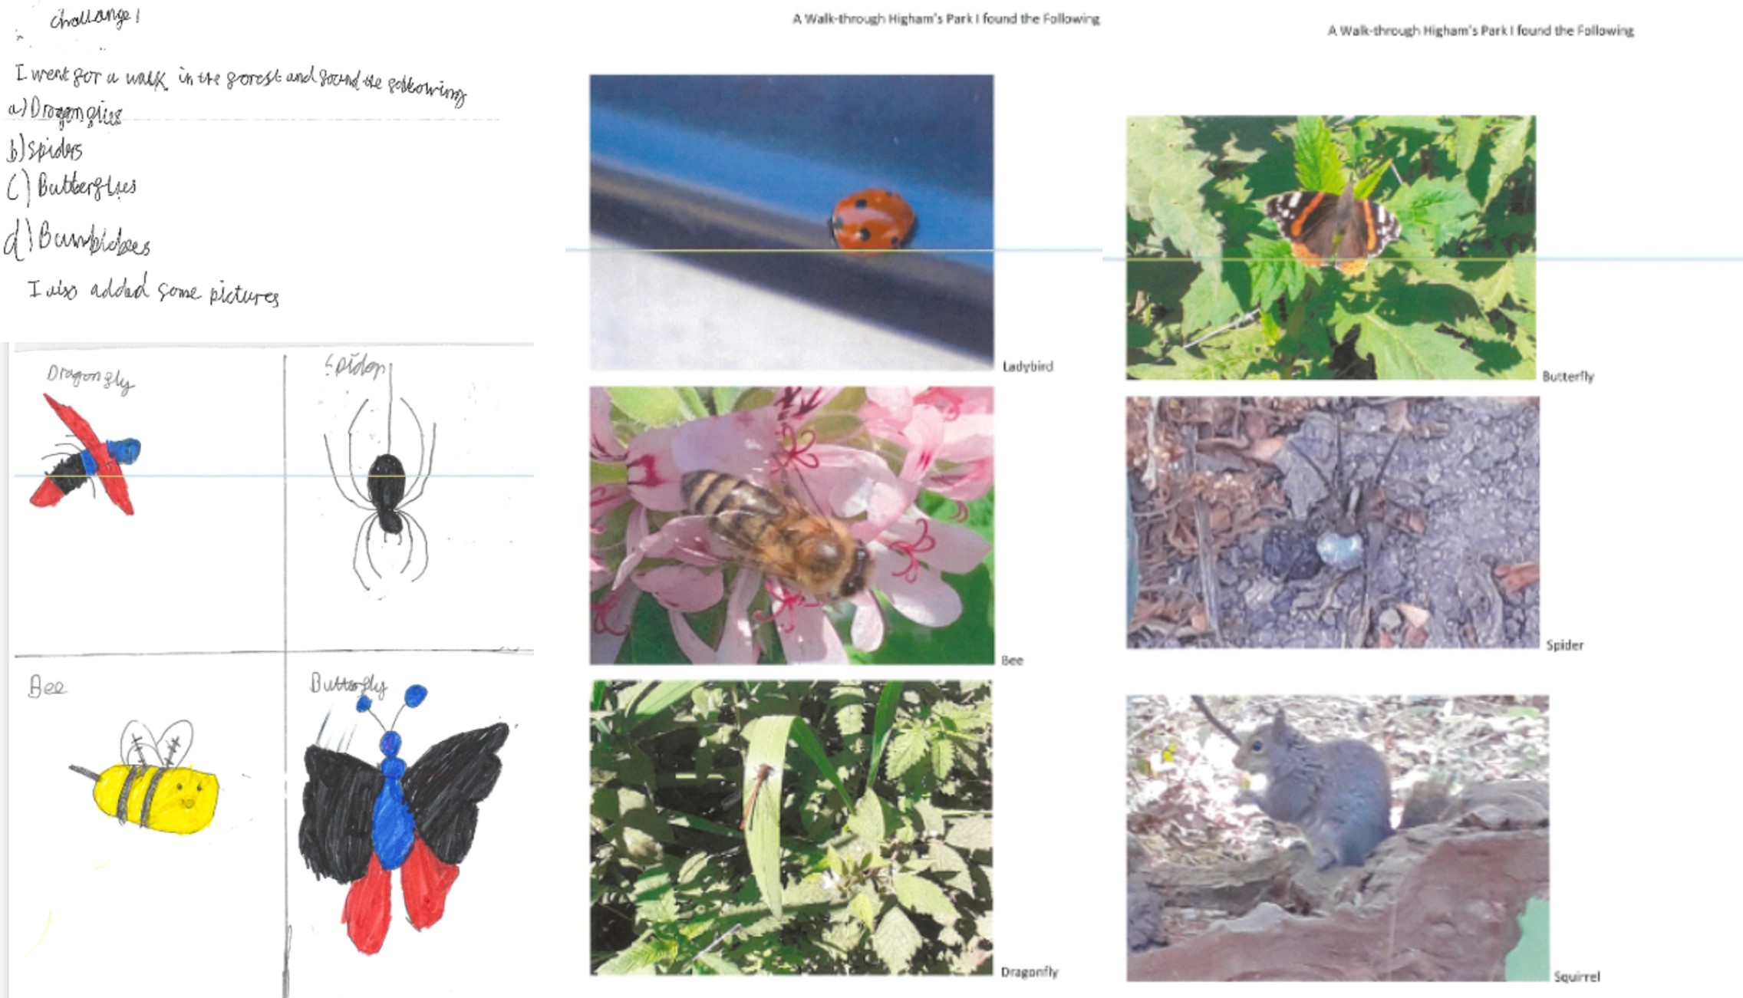
Task: Open the grey squirrel photo
Action: coord(1337,838)
